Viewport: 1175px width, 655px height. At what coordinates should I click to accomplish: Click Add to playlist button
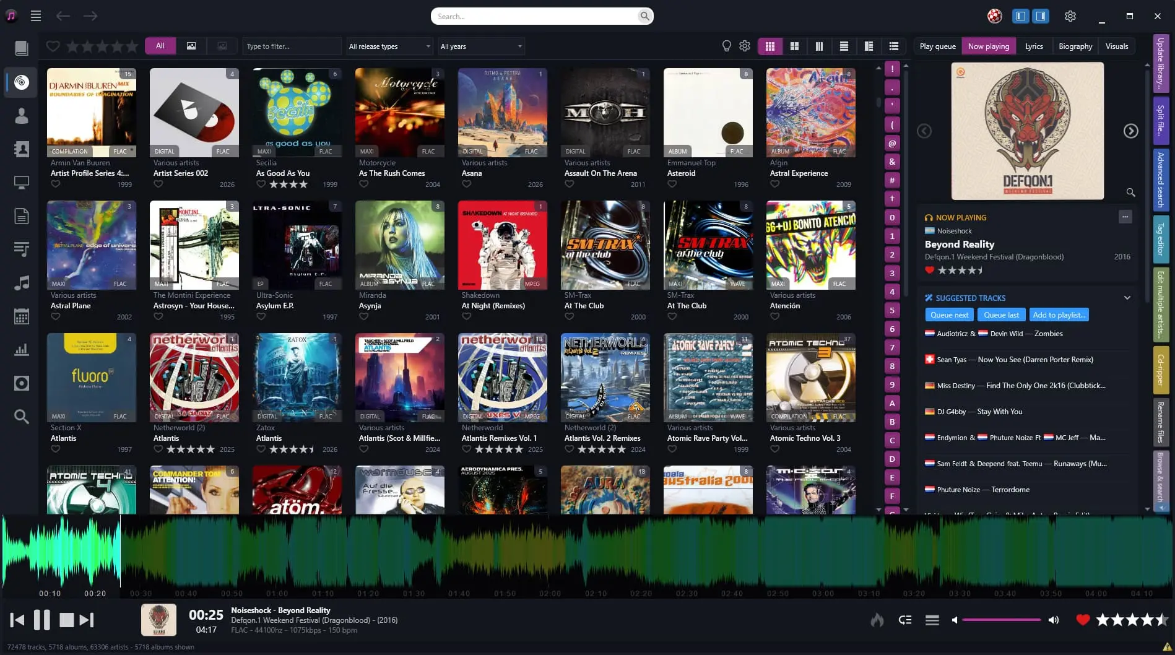click(1059, 315)
